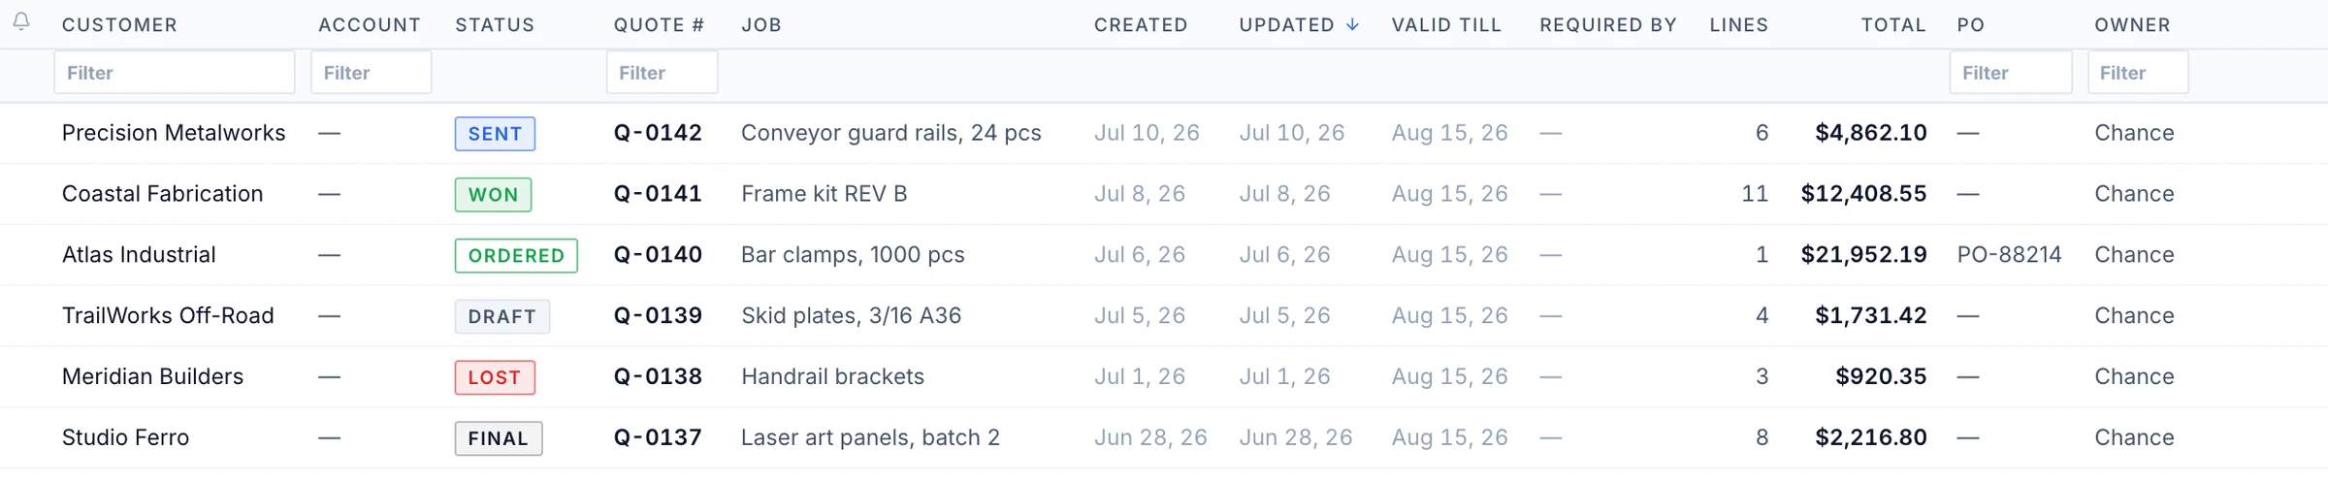
Task: Click the DRAFT status tag
Action: (x=502, y=317)
